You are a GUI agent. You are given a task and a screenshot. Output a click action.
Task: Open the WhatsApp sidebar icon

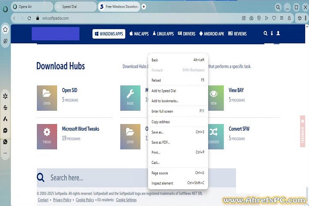[x=5, y=142]
